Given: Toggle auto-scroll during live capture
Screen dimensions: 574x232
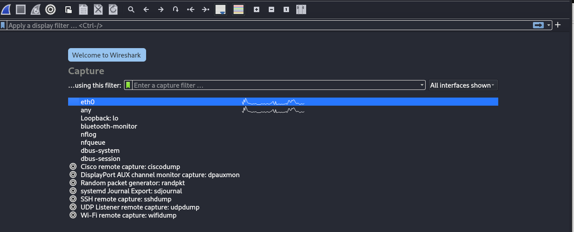Looking at the screenshot, I should tap(220, 9).
